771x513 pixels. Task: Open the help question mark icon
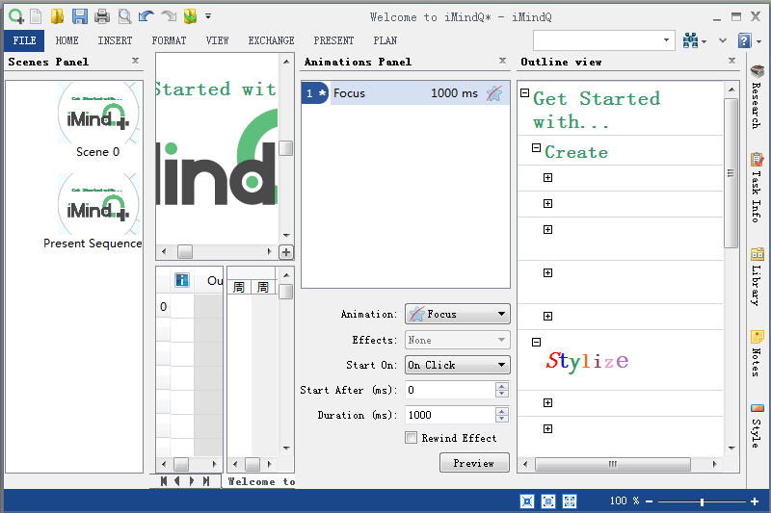pyautogui.click(x=745, y=40)
